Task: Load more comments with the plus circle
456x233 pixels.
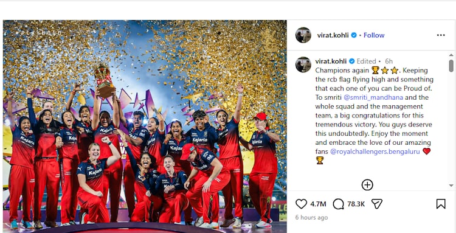Action: (367, 185)
